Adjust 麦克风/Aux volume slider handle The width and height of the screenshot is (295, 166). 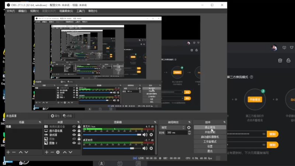point(139,135)
